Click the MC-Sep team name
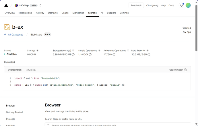 pos(24,5)
